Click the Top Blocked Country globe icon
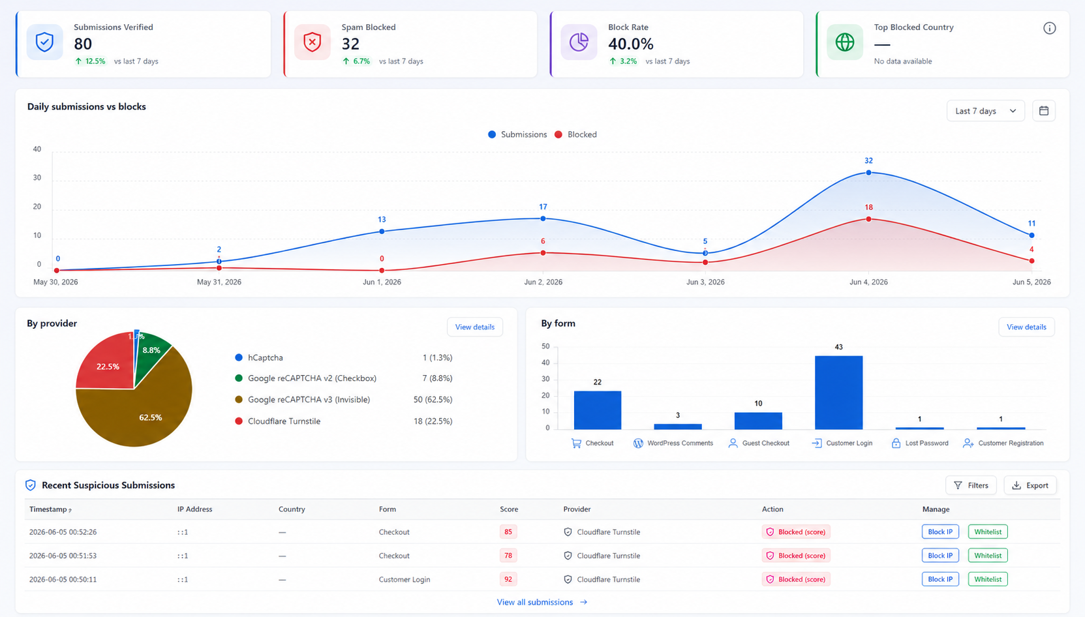 (x=845, y=42)
